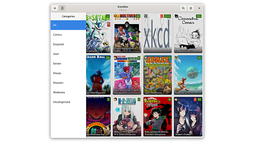The image size is (254, 143).
Task: Open the Webtoons category
Action: pos(68,92)
